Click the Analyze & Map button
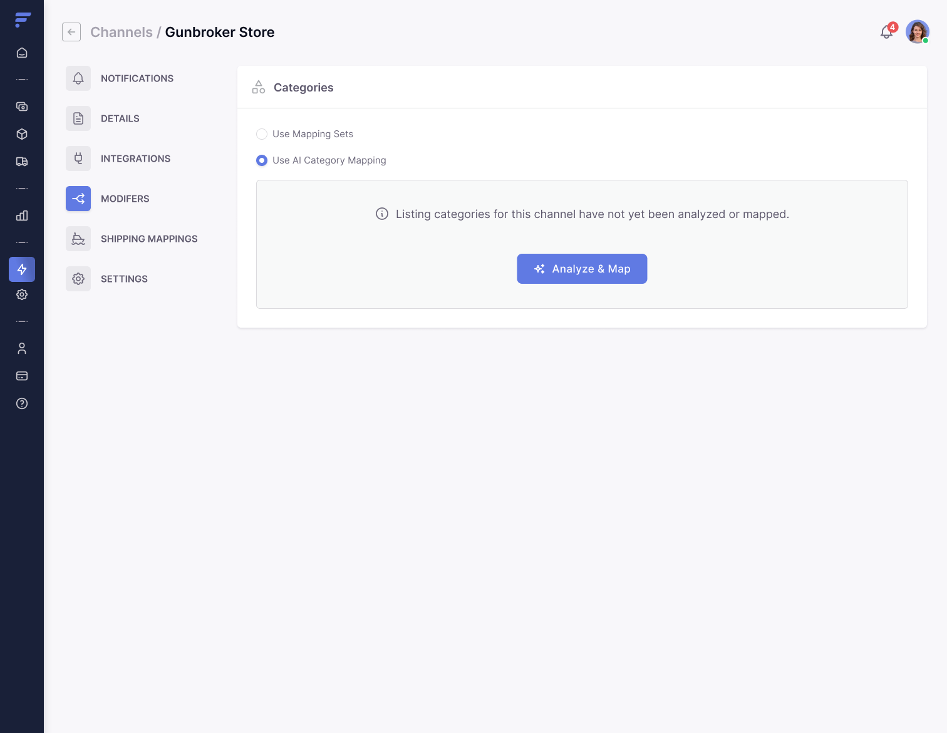Viewport: 947px width, 733px height. click(x=582, y=269)
